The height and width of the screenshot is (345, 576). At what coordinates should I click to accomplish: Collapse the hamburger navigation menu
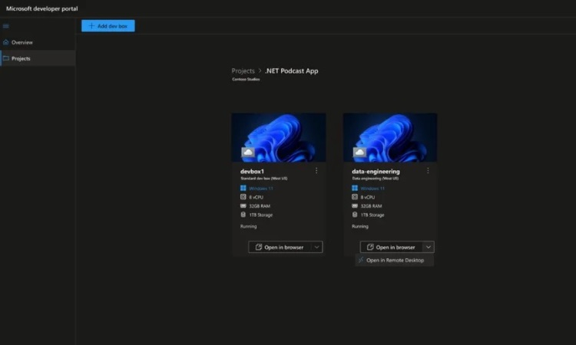pos(6,26)
